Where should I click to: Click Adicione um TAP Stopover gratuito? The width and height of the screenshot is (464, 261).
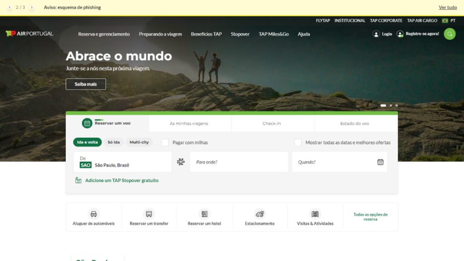121,180
